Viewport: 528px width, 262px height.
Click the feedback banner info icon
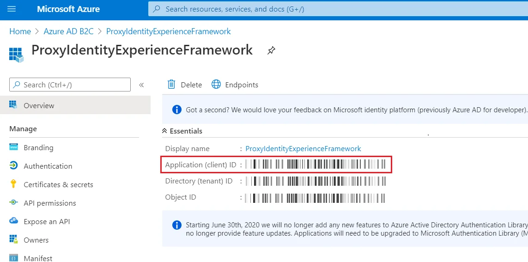(177, 110)
